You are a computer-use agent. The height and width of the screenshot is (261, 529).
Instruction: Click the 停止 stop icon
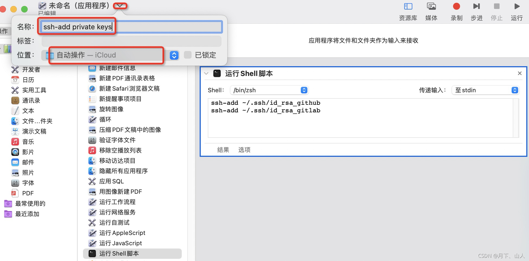[497, 6]
